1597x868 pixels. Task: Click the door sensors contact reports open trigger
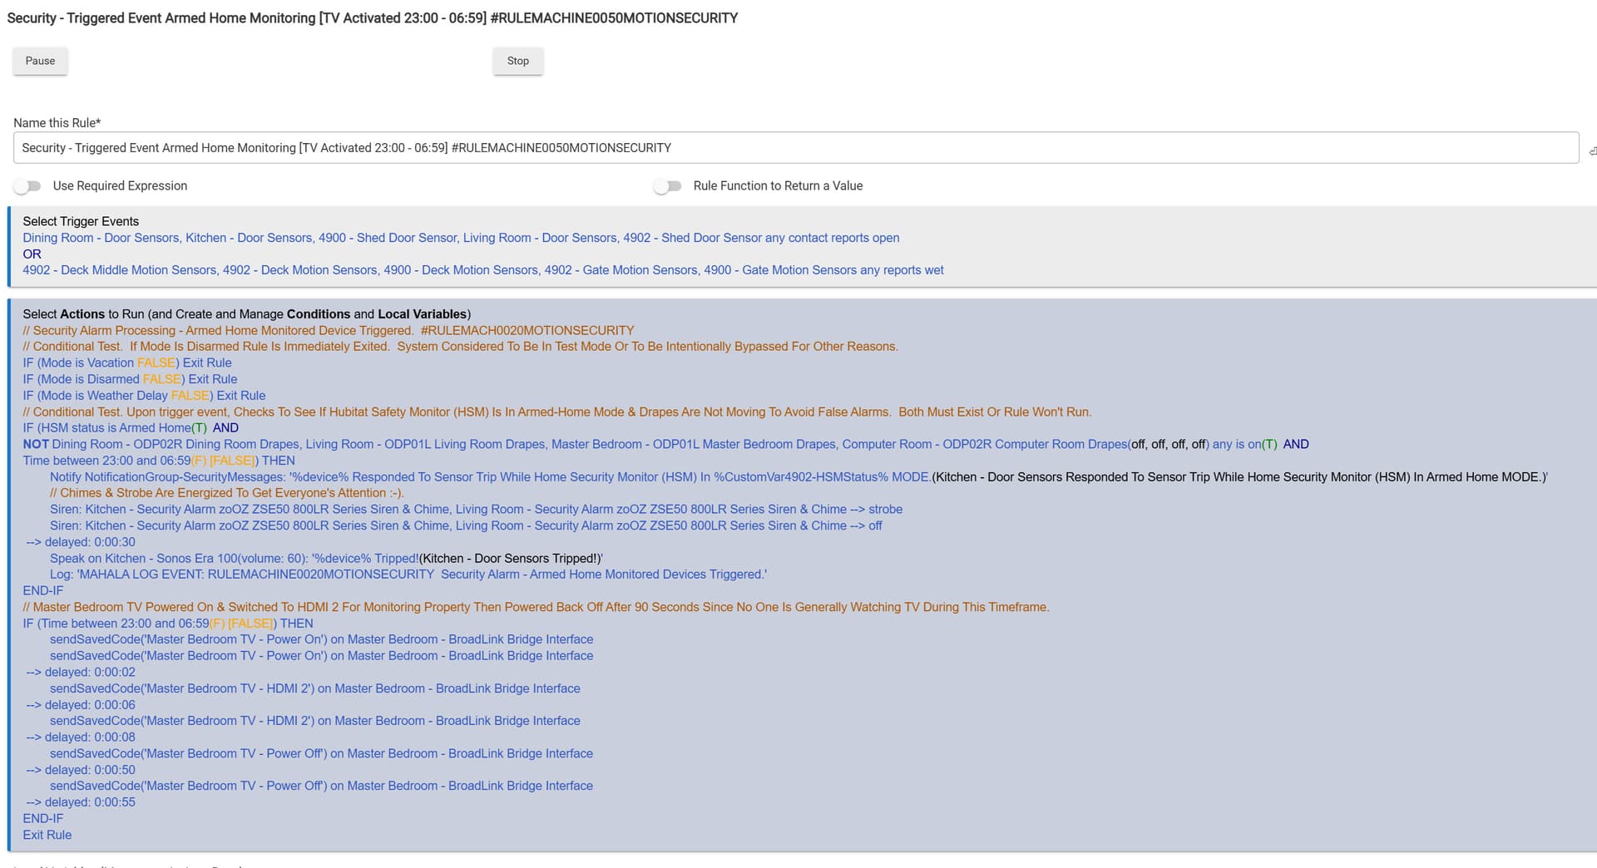click(460, 238)
